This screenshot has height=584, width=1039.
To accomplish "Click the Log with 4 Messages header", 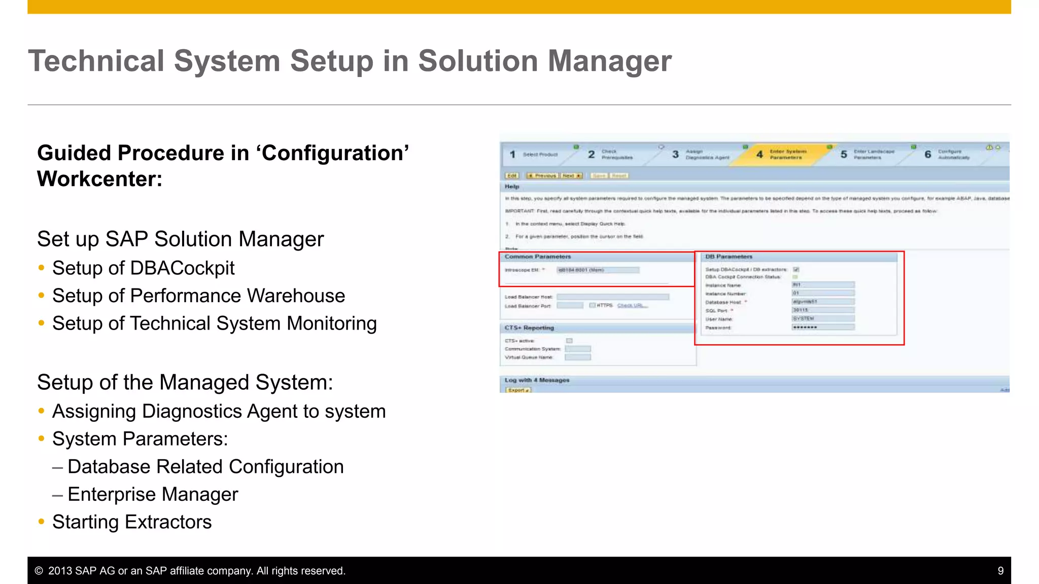I will pos(754,380).
